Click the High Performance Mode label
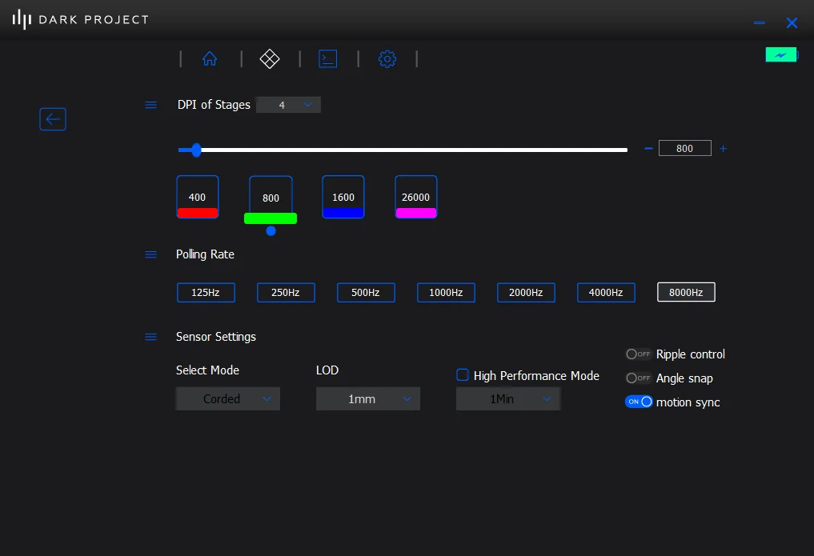This screenshot has height=556, width=814. tap(536, 375)
